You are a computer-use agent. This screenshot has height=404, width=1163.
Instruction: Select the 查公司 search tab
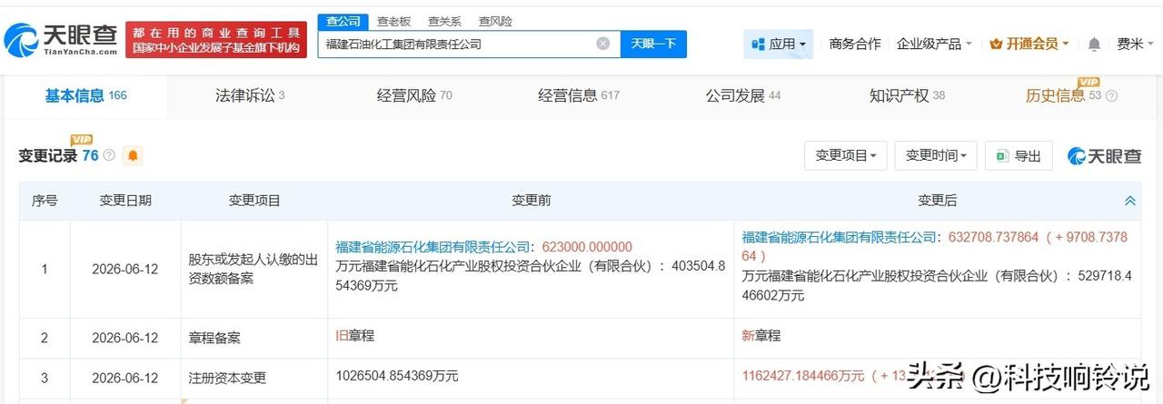[x=343, y=21]
